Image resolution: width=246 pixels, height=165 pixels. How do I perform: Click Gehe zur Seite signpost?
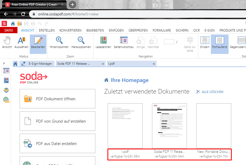[x=190, y=44]
